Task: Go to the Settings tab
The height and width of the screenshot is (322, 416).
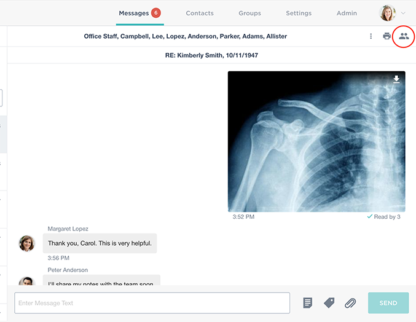Action: pos(299,14)
